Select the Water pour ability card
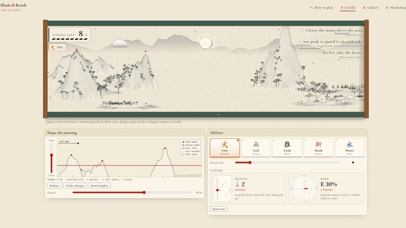The image size is (406, 228). (x=350, y=148)
